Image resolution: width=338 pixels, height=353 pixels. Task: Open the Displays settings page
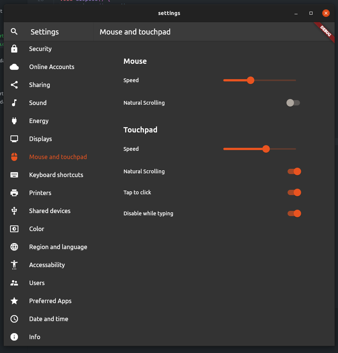click(40, 139)
